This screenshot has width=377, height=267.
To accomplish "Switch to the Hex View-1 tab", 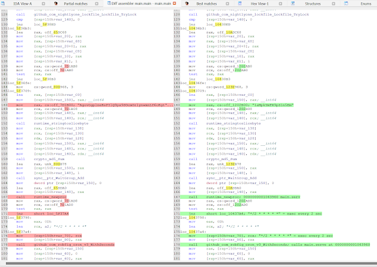I will click(260, 4).
